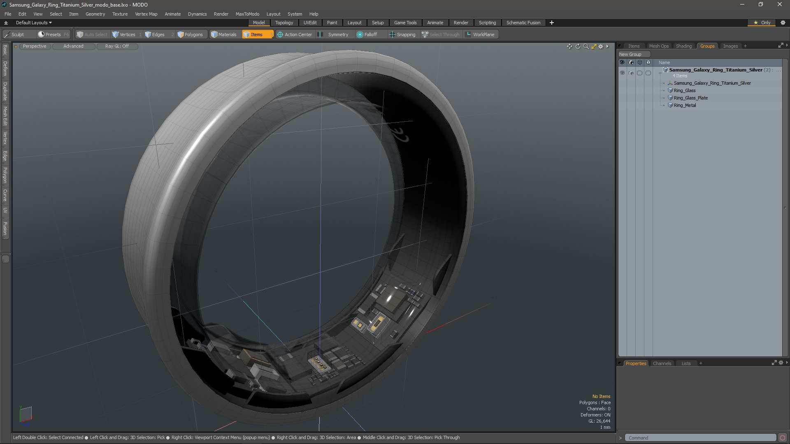Add a new tab beside Lists

click(x=701, y=363)
